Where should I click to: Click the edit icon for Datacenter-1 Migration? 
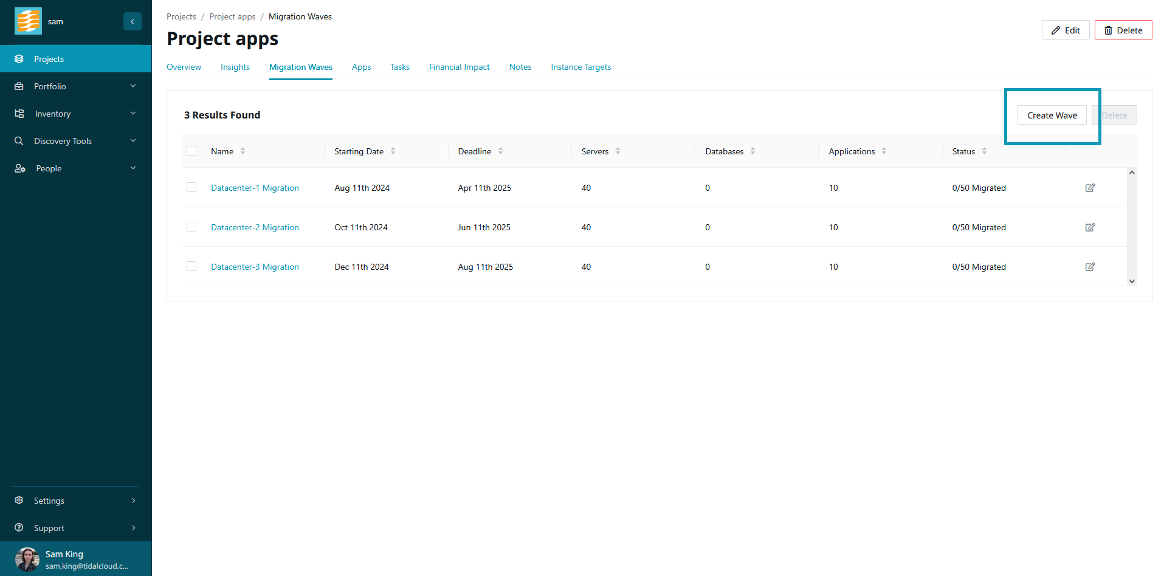(1090, 188)
